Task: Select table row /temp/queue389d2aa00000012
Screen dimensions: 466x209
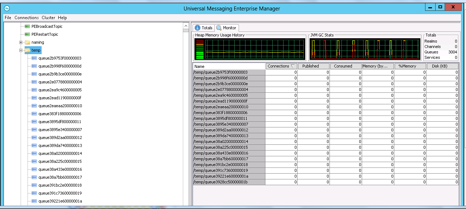Action: pyautogui.click(x=326, y=130)
